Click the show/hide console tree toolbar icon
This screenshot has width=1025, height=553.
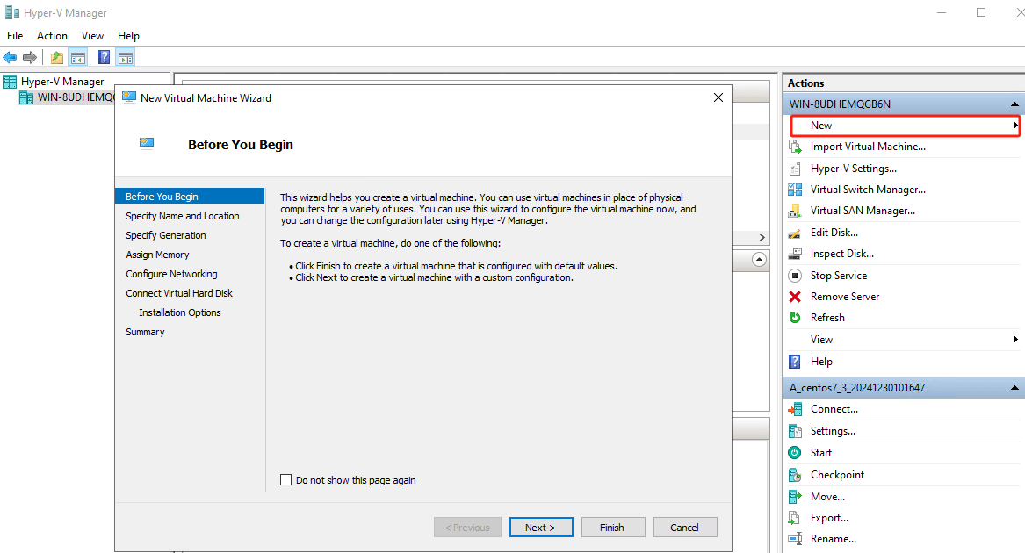coord(78,58)
